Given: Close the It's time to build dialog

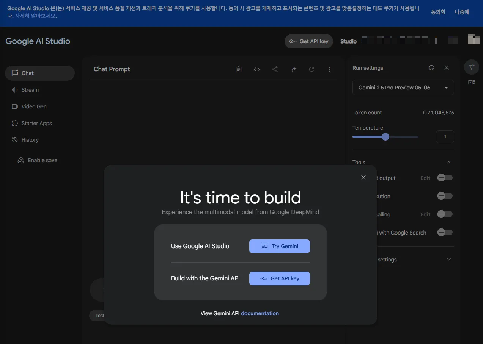Looking at the screenshot, I should coord(363,177).
